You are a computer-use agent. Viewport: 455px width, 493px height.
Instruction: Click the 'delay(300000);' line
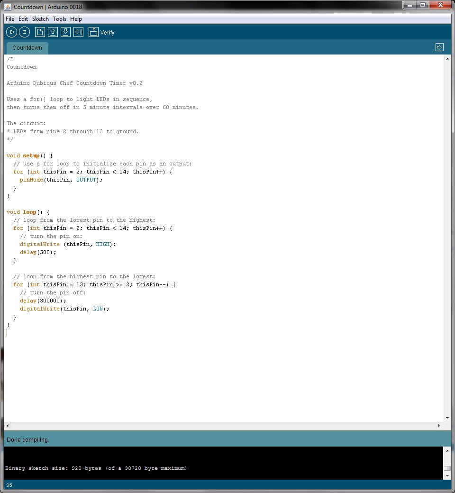(x=43, y=301)
